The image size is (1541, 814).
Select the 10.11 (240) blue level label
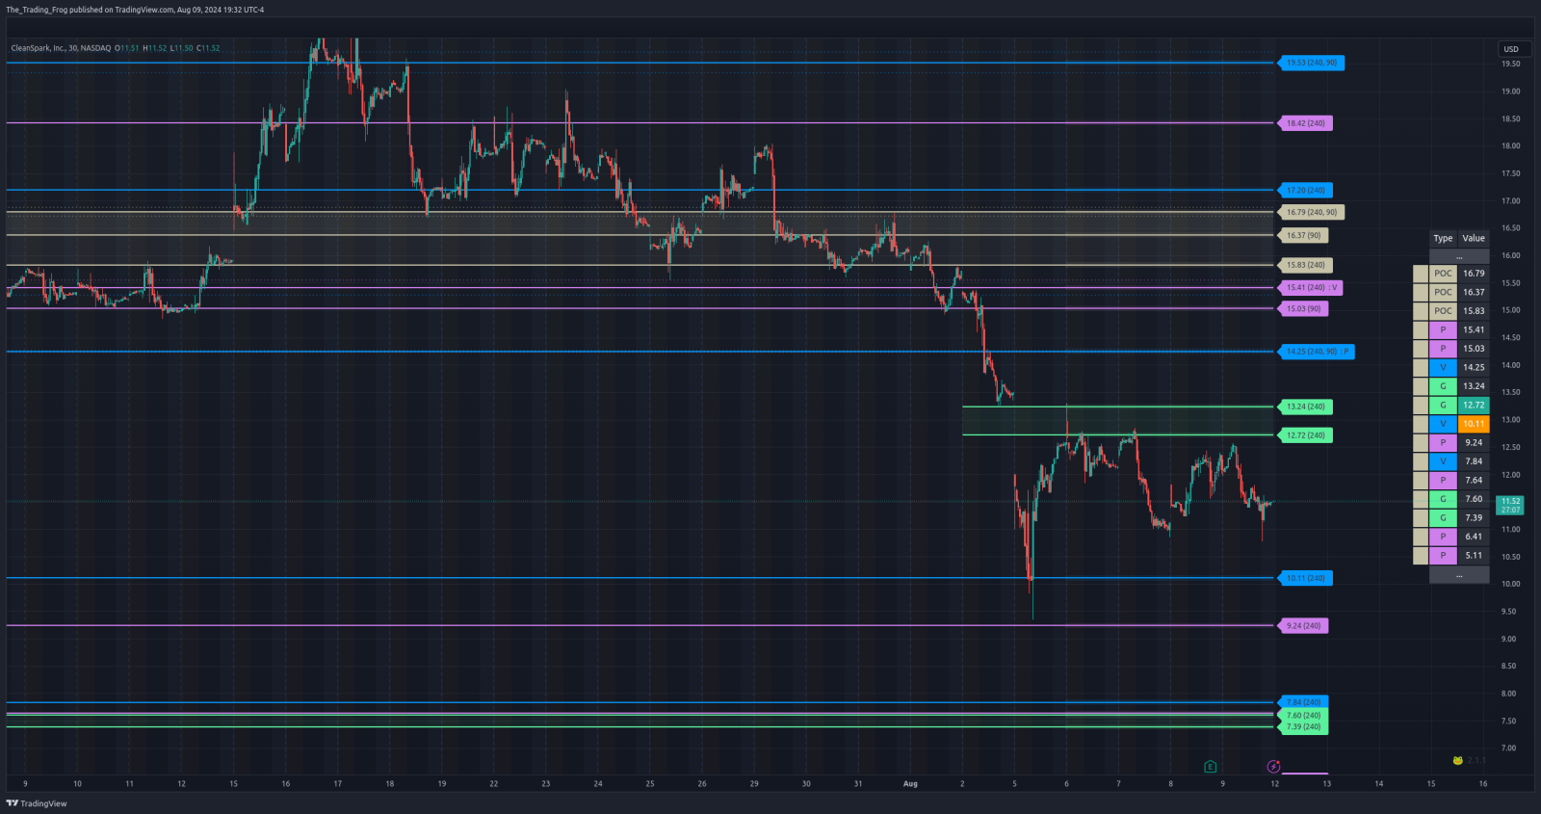1305,579
